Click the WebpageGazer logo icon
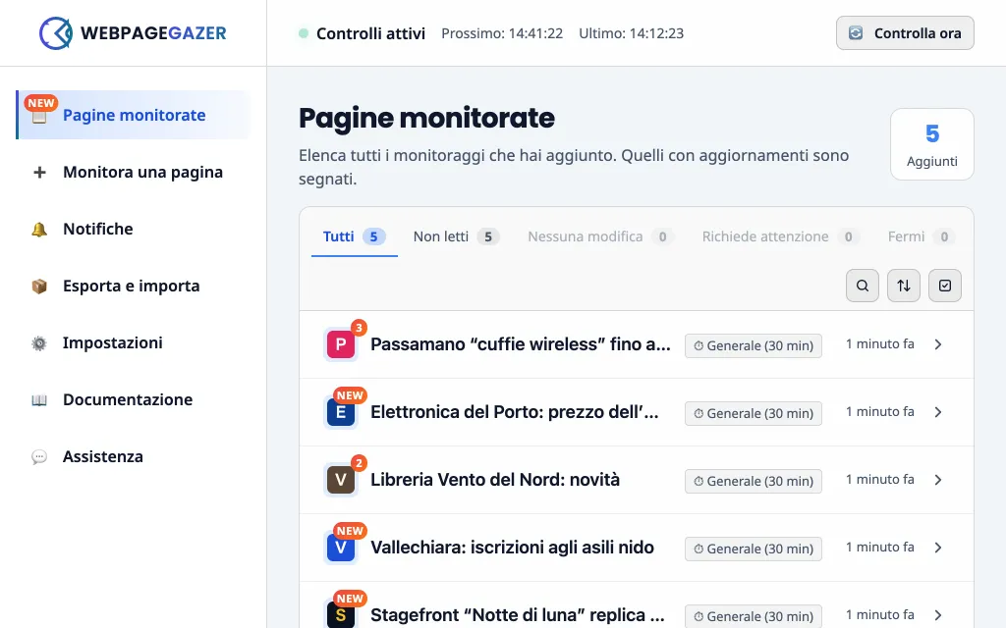 tap(56, 33)
